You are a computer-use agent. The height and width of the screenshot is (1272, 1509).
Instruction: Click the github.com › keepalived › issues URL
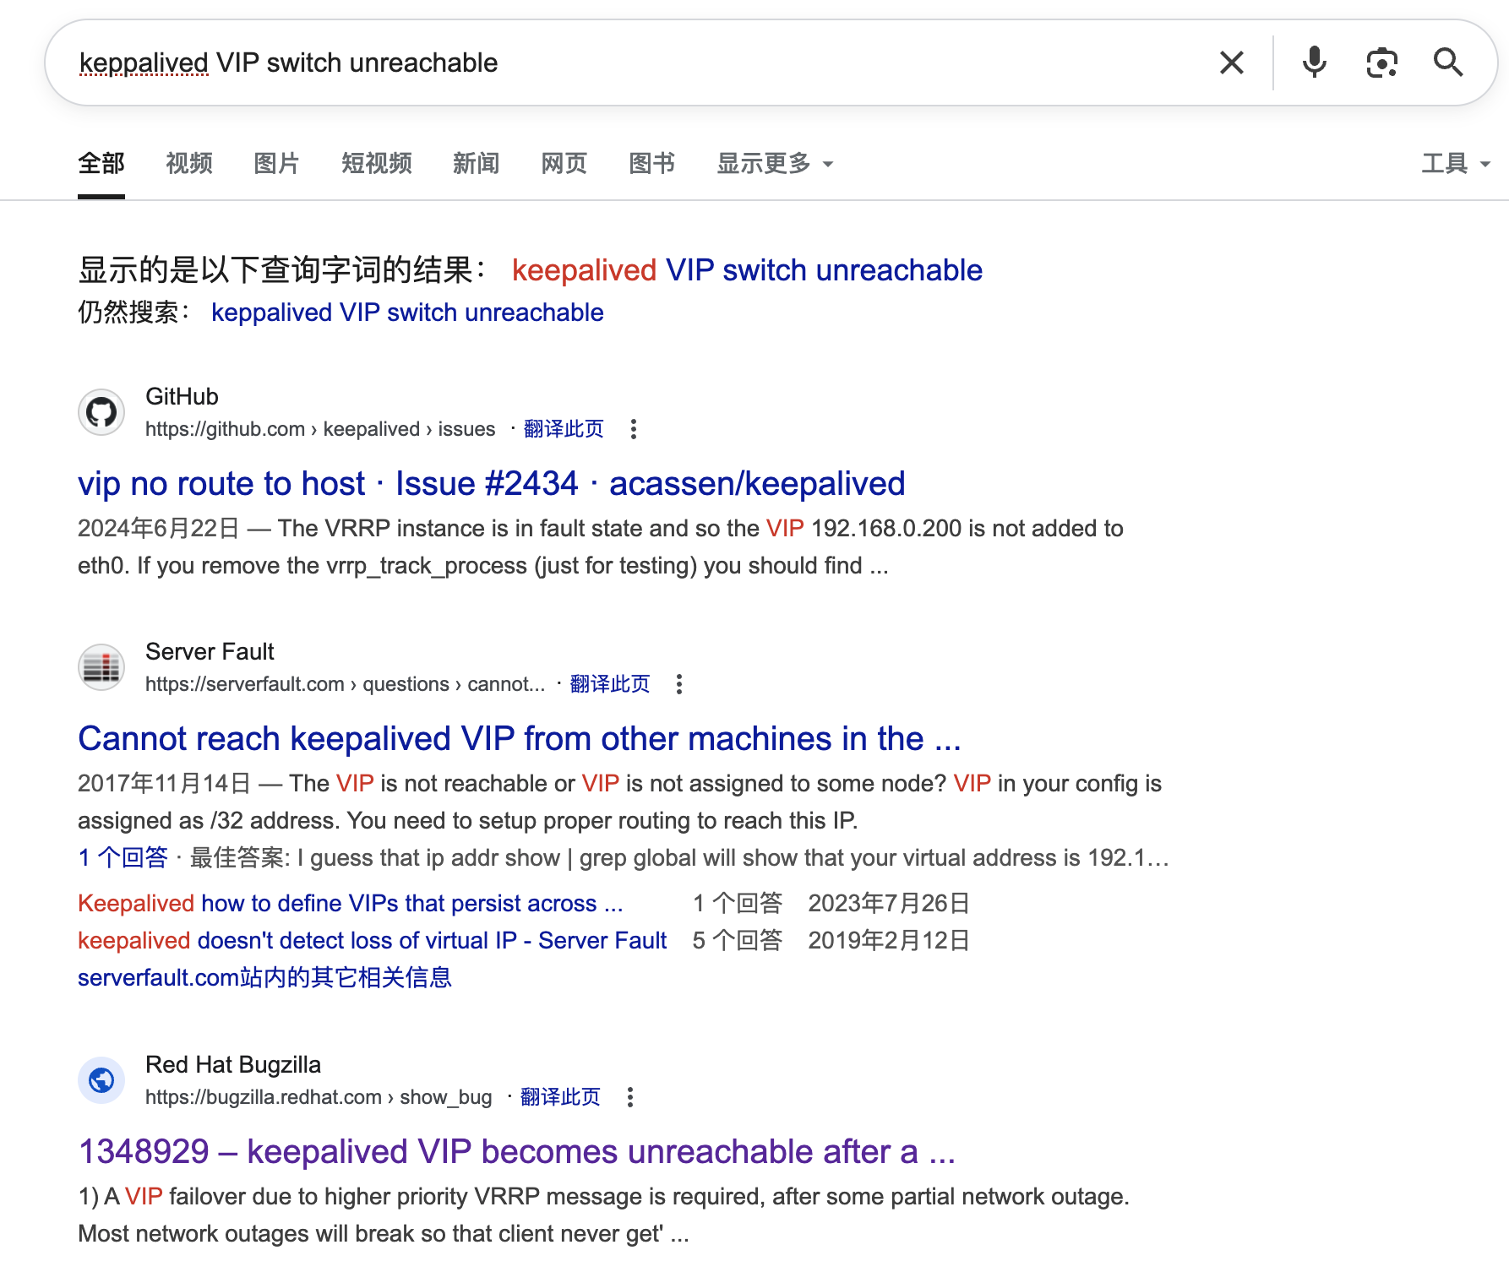click(x=320, y=429)
